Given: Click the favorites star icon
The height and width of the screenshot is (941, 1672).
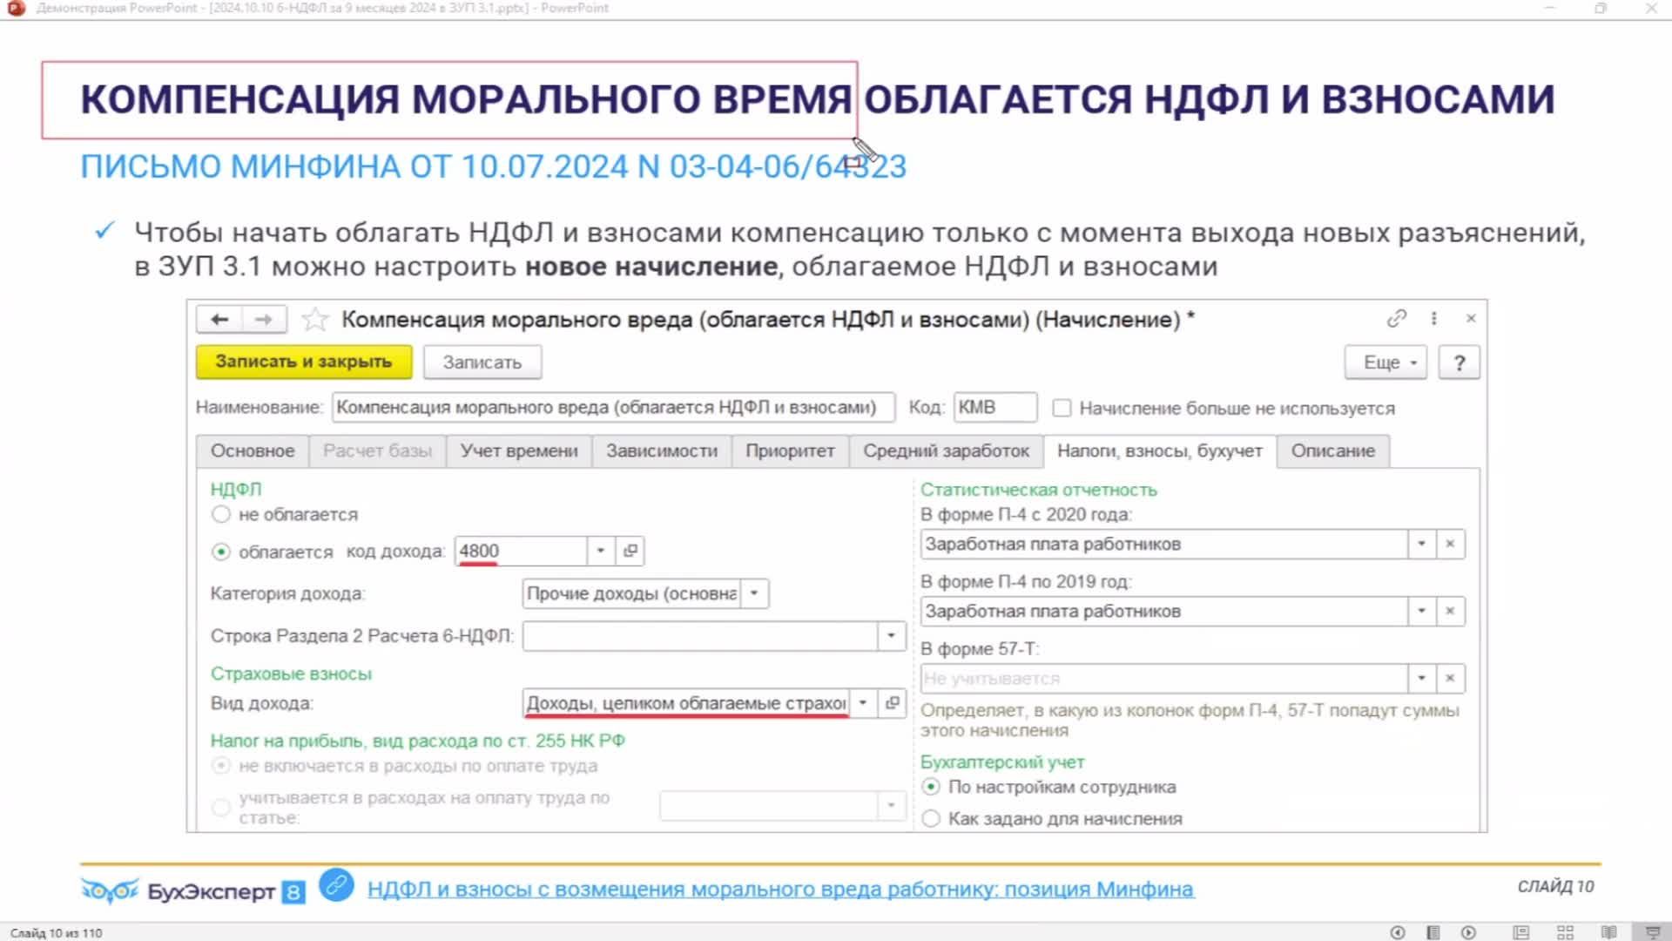Looking at the screenshot, I should point(314,320).
